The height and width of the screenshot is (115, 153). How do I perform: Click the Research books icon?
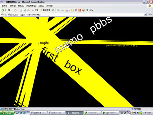point(76,10)
